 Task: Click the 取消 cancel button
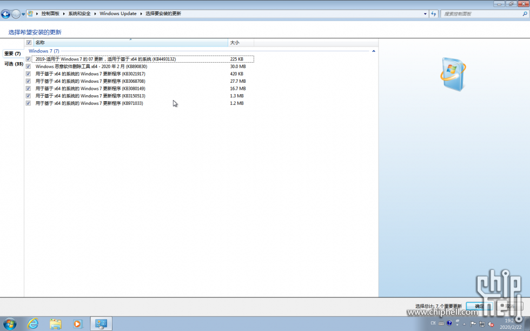pyautogui.click(x=509, y=306)
